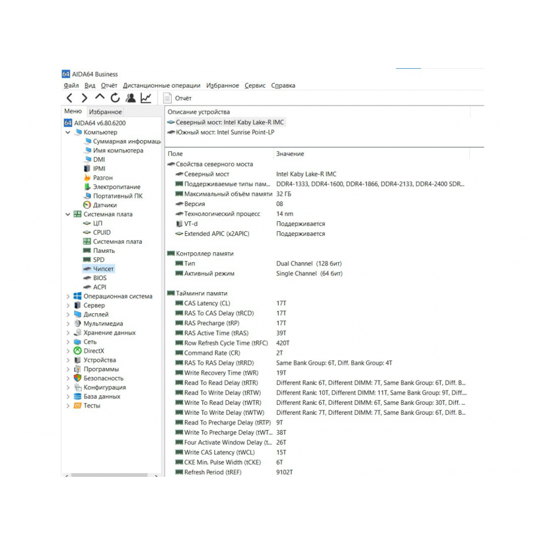Click the Память memory module icon

(x=87, y=251)
